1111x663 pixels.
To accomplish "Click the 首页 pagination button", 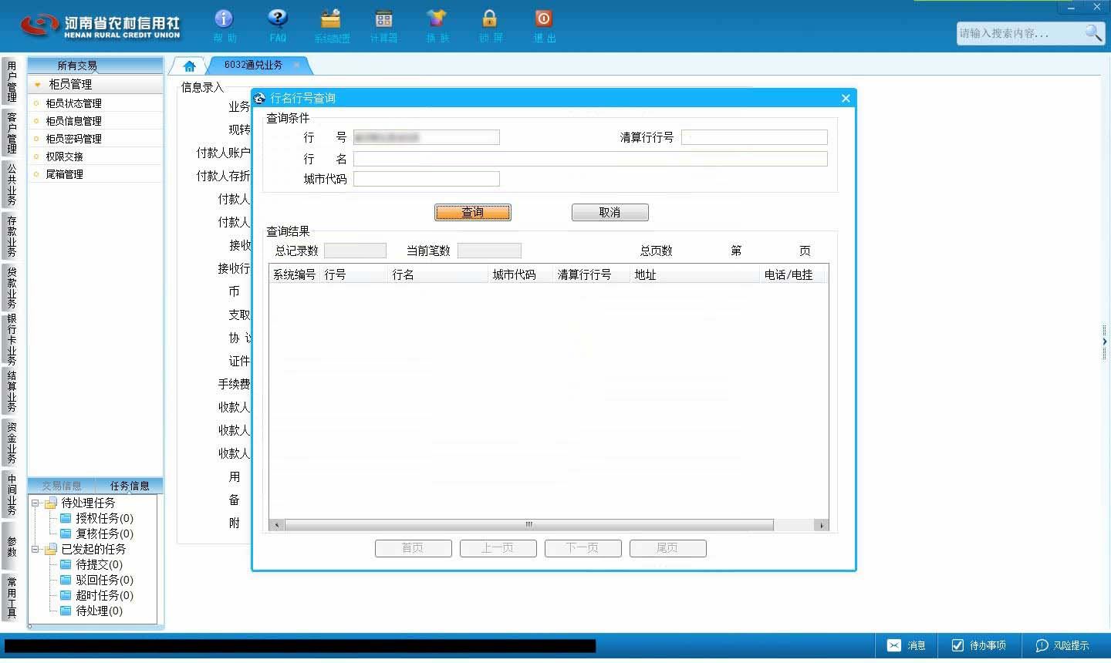I will pyautogui.click(x=413, y=547).
